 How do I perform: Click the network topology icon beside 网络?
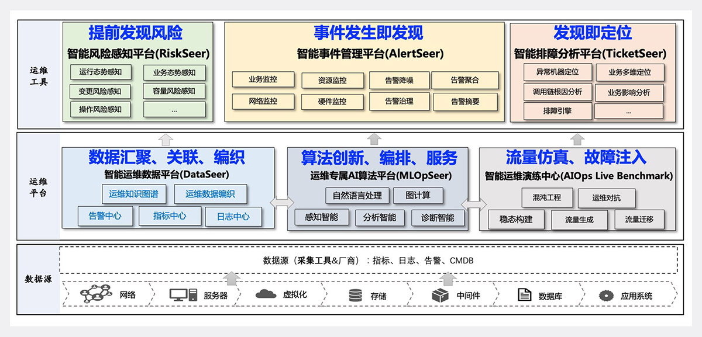tap(95, 295)
